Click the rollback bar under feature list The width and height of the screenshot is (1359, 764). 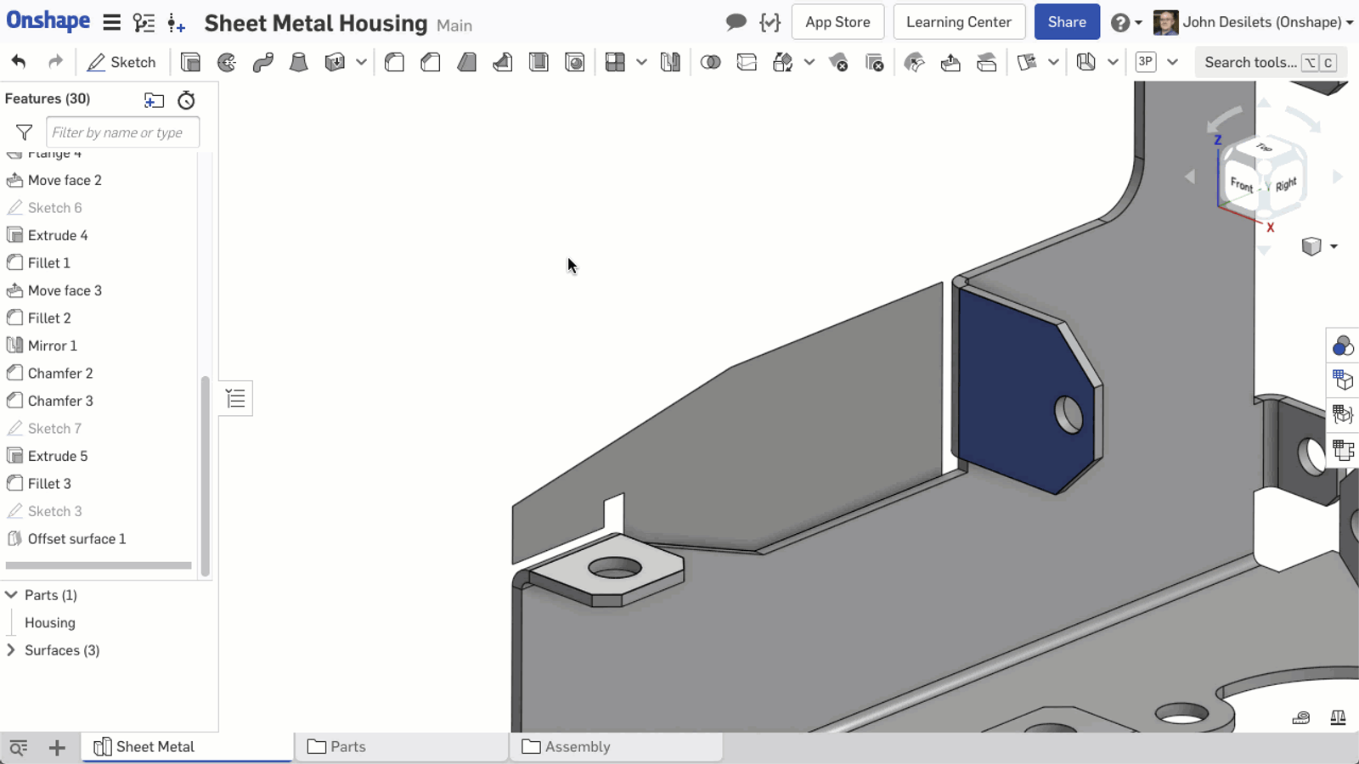click(x=99, y=565)
